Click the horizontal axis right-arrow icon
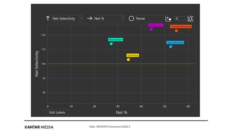Screen dimensions: 231x135 click(90, 18)
